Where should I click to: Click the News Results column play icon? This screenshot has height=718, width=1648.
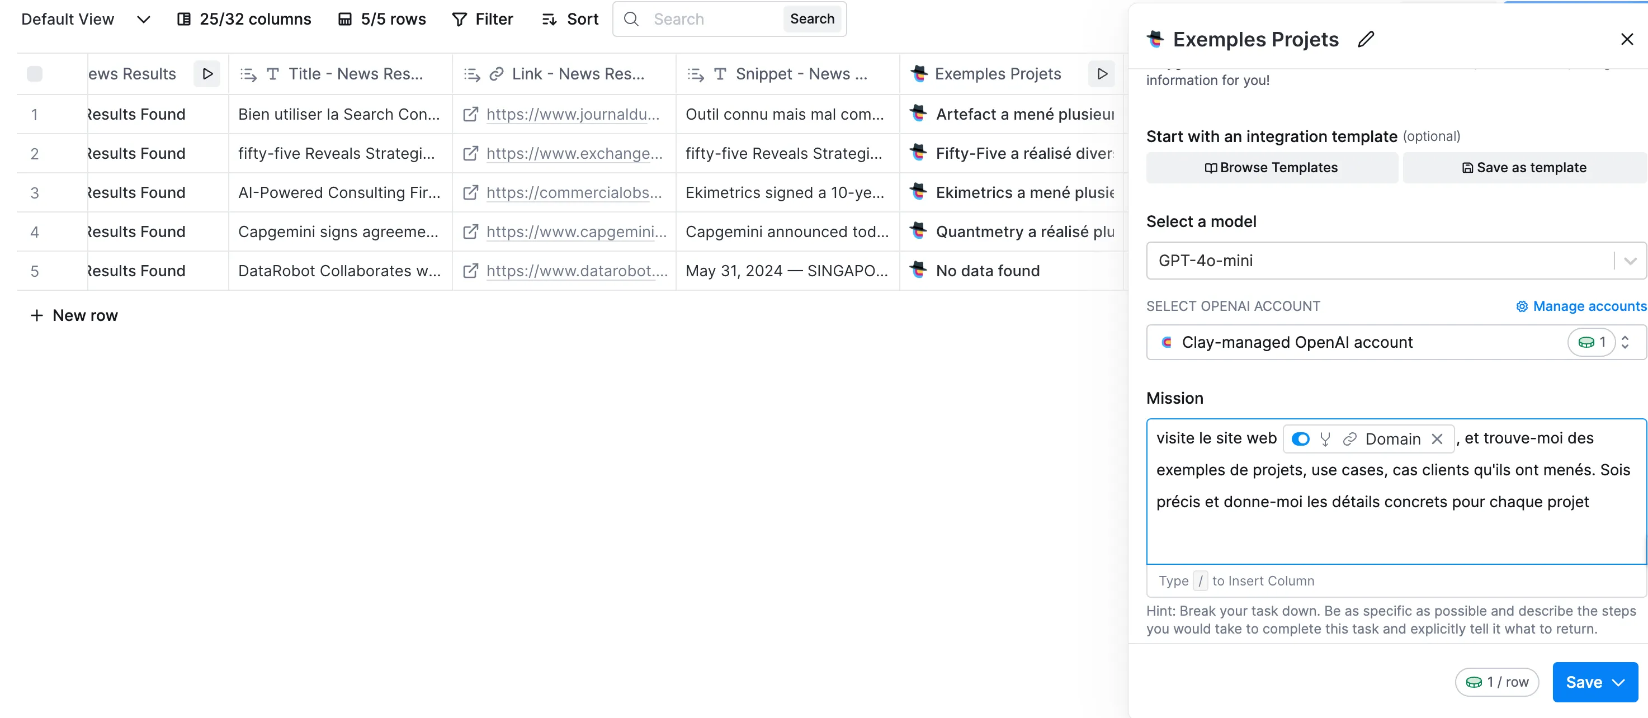[207, 74]
